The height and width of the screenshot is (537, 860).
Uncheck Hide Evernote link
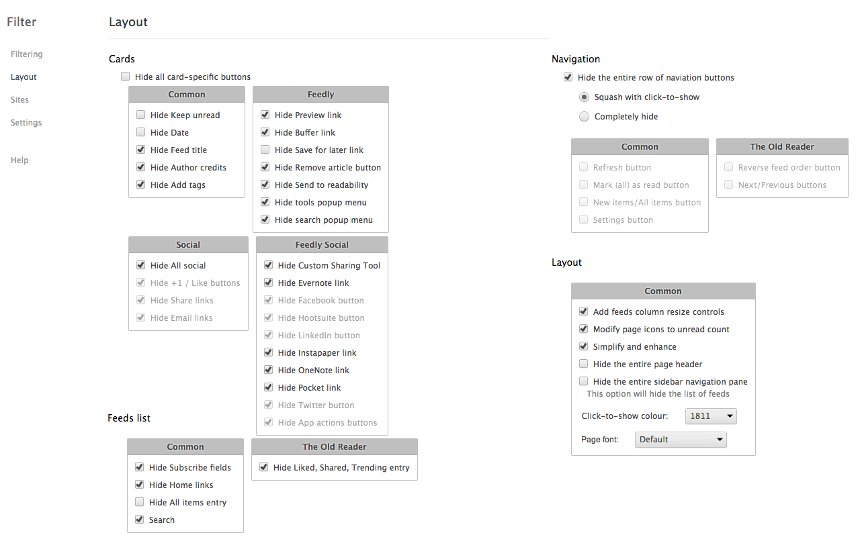[x=269, y=283]
